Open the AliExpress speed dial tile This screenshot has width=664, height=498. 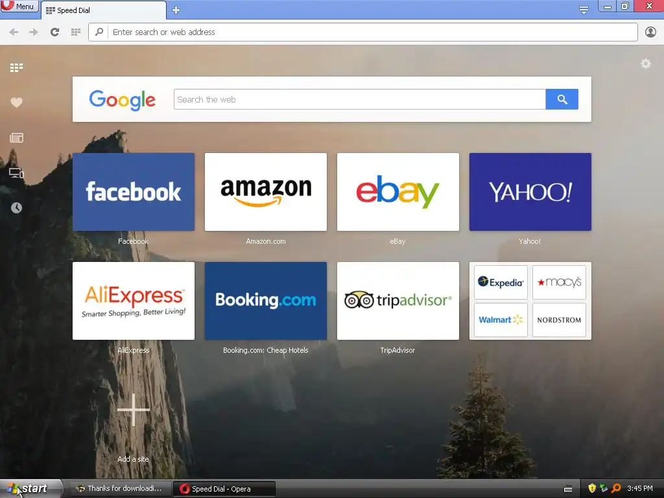tap(134, 301)
